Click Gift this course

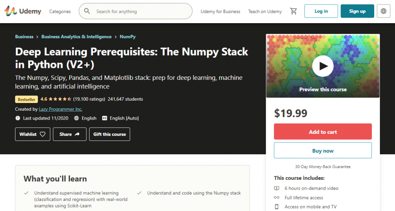110,134
